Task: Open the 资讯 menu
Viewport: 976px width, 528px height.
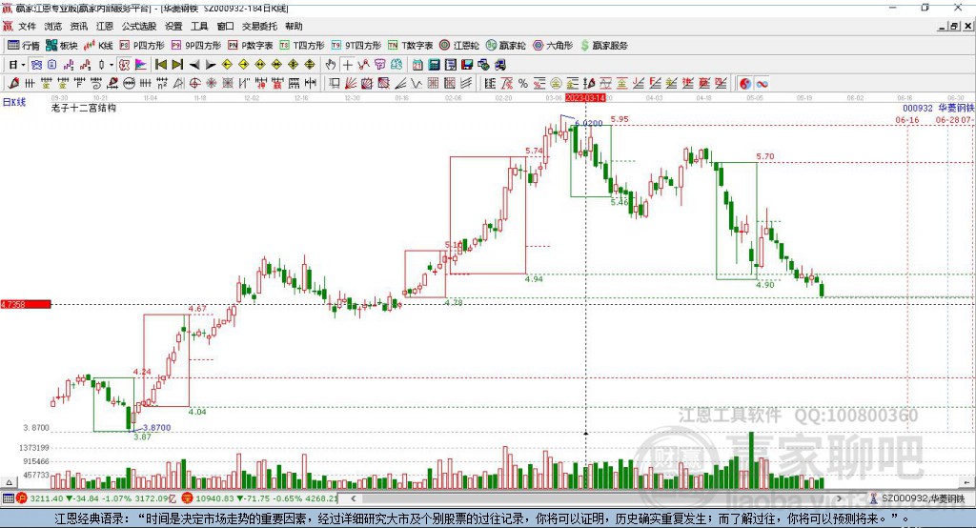Action: pyautogui.click(x=78, y=26)
